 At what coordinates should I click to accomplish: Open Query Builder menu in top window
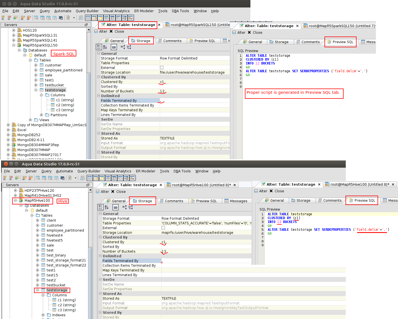coord(87,11)
